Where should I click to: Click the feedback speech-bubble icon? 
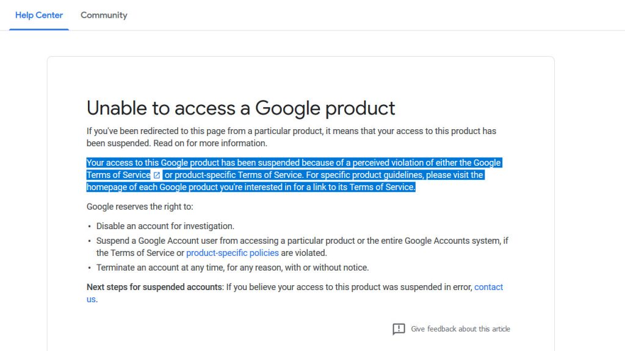(399, 329)
